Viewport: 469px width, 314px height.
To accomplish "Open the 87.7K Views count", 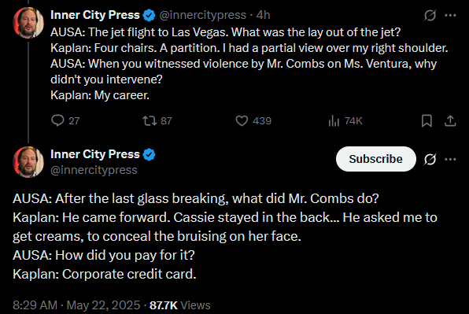I will 180,305.
